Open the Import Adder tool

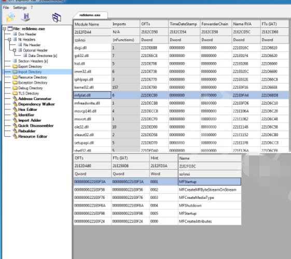30,120
